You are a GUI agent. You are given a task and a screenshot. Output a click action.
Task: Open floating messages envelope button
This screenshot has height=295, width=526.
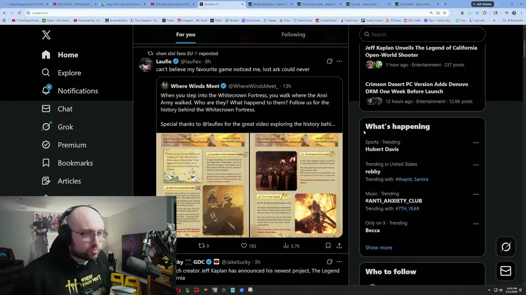pos(506,271)
